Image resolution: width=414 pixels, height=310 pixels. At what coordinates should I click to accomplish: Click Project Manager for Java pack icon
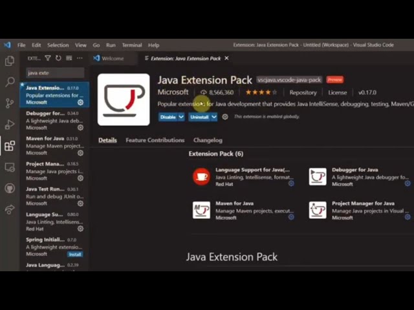pos(318,210)
